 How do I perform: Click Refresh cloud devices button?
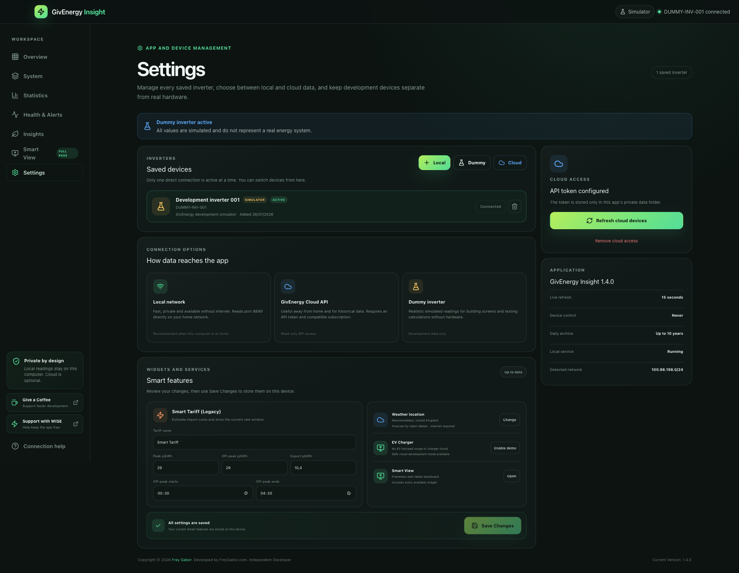coord(616,221)
